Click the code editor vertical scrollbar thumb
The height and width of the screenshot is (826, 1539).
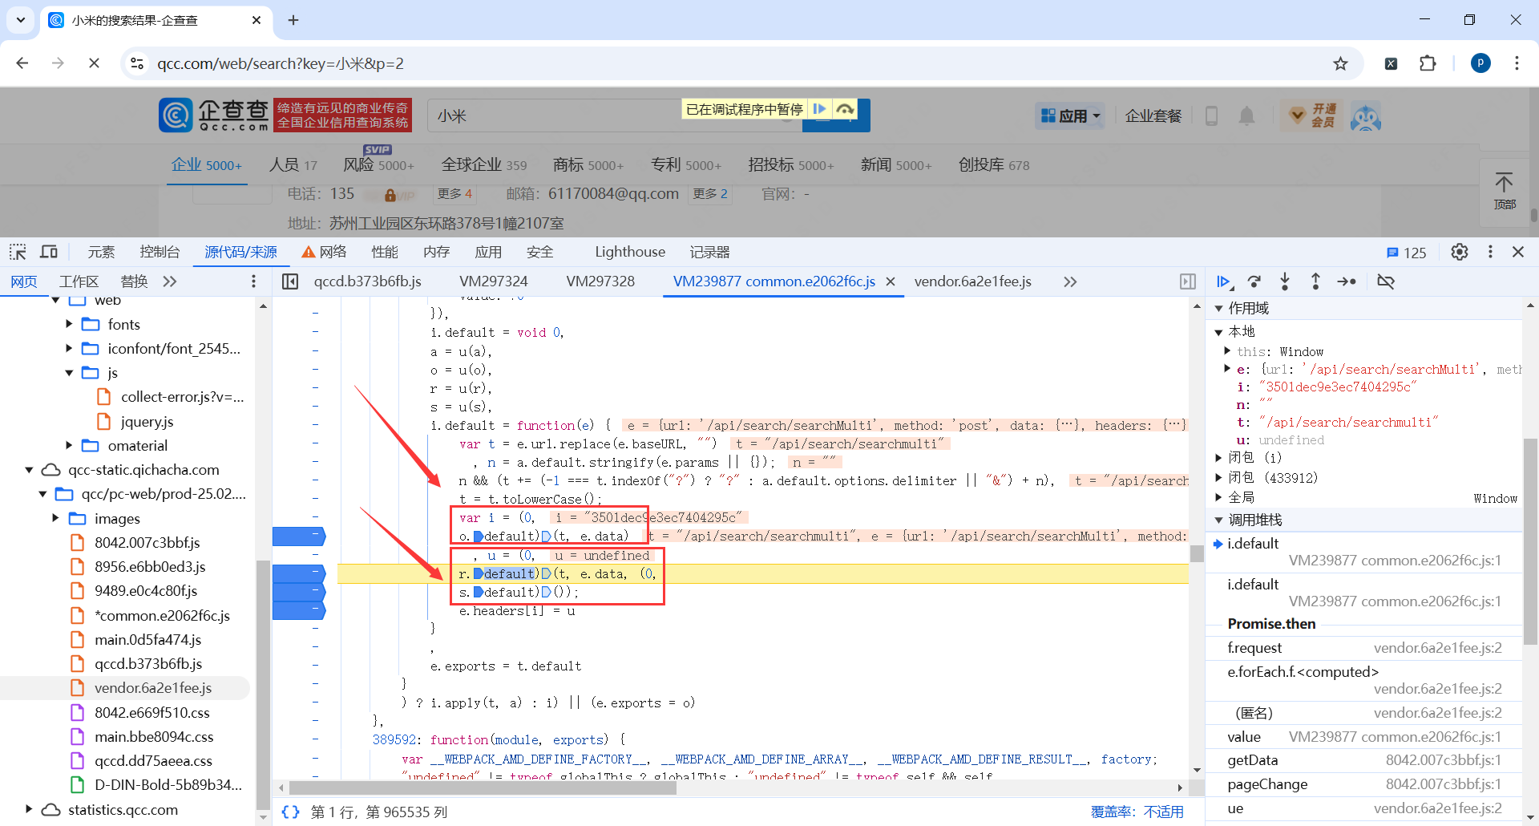point(1196,553)
